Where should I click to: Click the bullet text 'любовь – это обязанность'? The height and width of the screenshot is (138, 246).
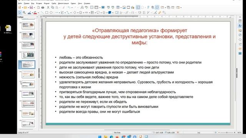pos(81,58)
